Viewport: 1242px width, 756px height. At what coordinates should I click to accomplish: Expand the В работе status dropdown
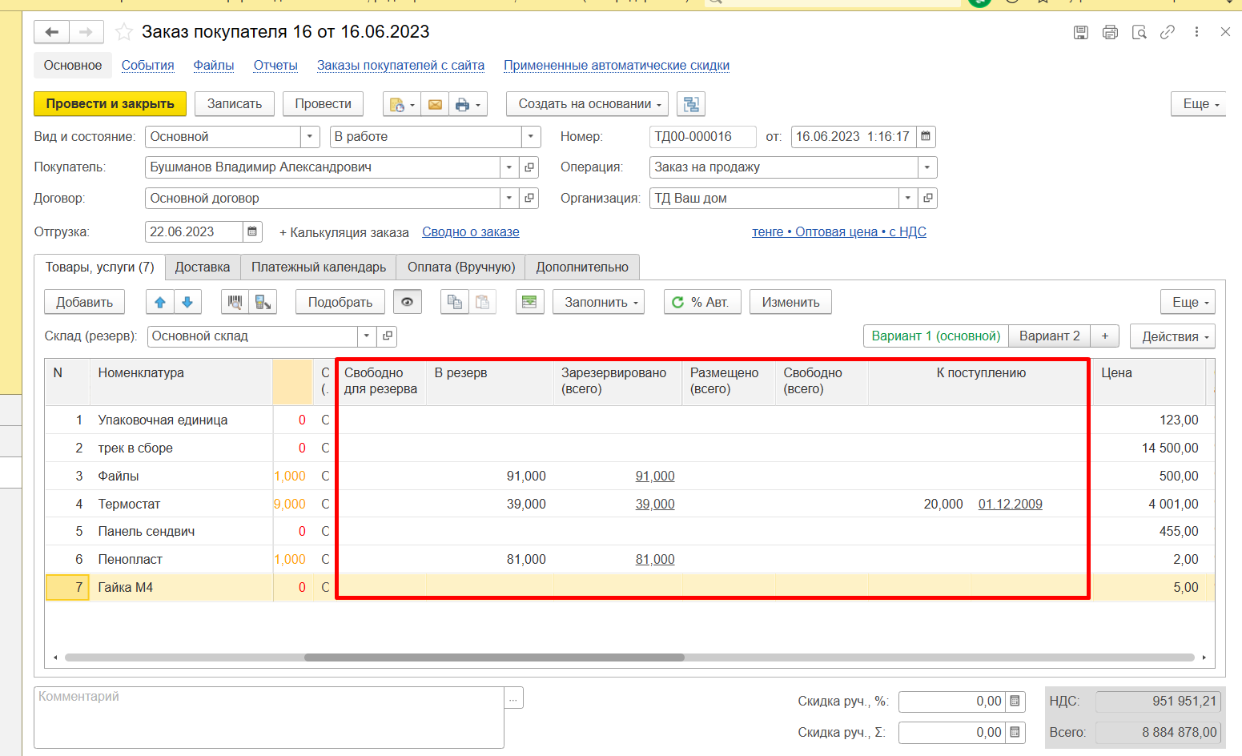coord(530,137)
